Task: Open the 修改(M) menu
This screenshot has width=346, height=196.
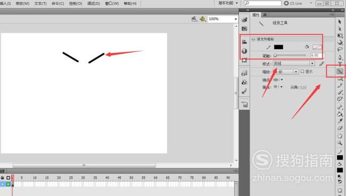Action: point(22,4)
